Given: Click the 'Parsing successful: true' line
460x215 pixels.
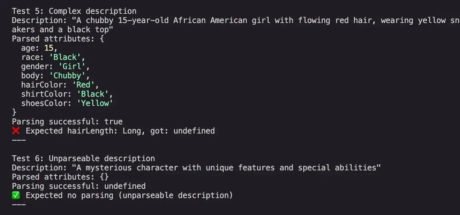Looking at the screenshot, I should [x=67, y=122].
